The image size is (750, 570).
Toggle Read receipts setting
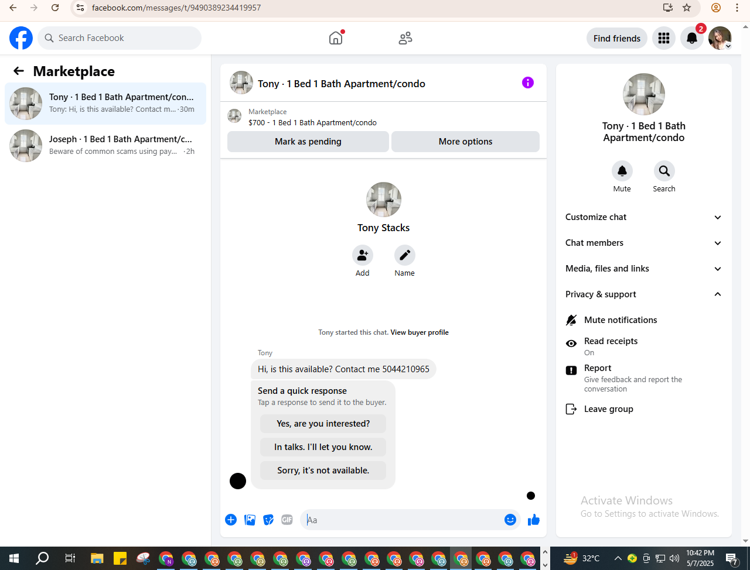point(643,346)
